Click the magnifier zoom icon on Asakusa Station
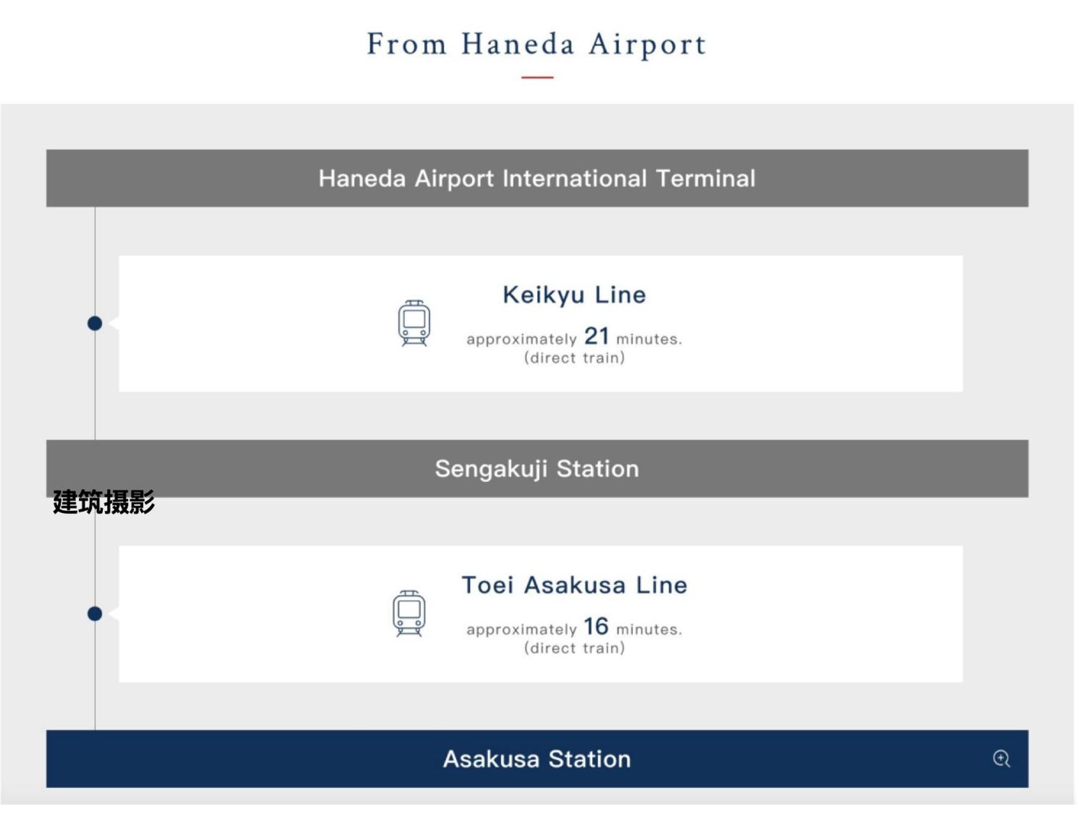 [x=1001, y=758]
